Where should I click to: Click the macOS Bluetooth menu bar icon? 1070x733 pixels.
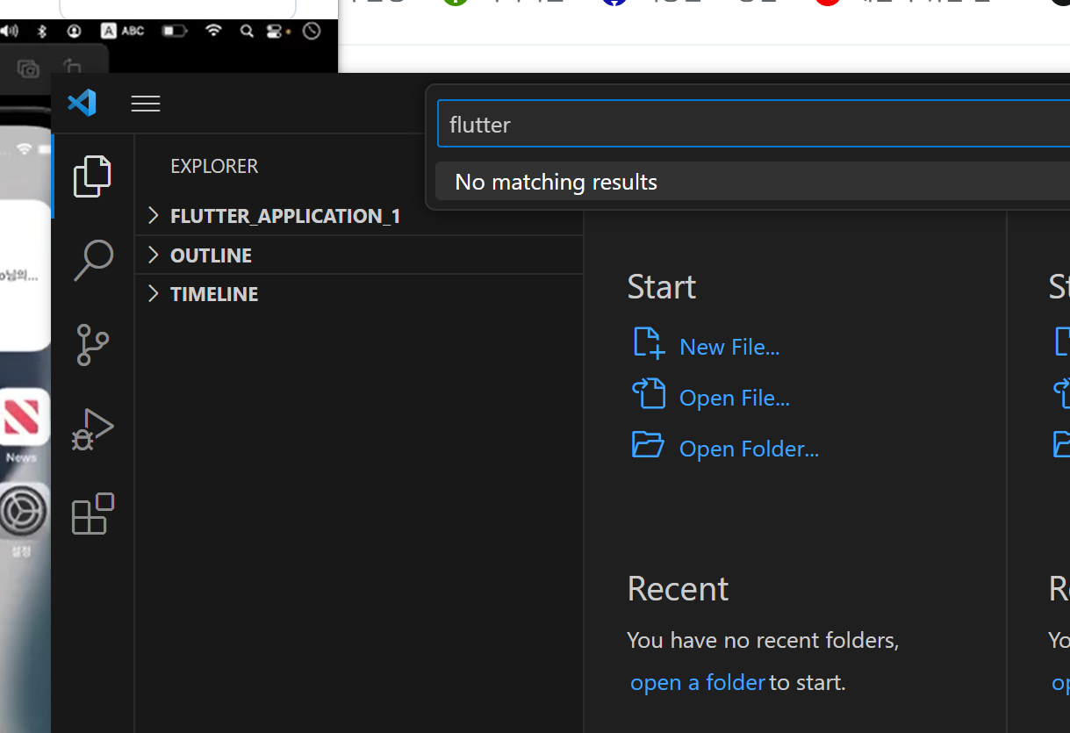(41, 31)
